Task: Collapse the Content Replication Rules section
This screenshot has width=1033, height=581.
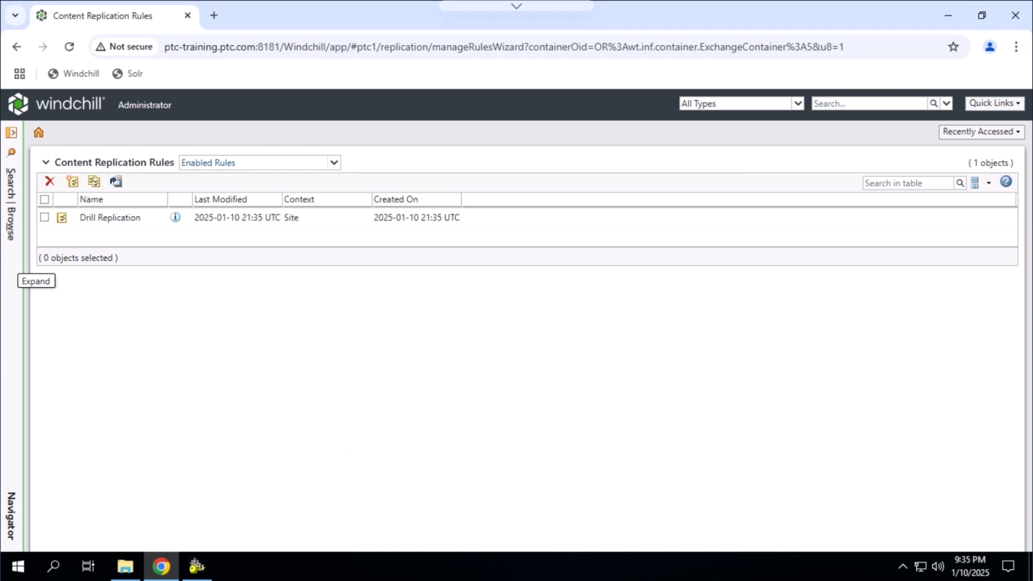Action: (x=46, y=162)
